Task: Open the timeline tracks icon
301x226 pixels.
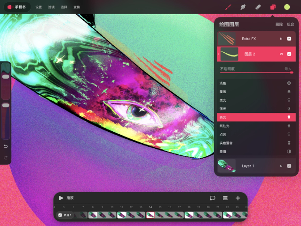Action: tap(225, 198)
